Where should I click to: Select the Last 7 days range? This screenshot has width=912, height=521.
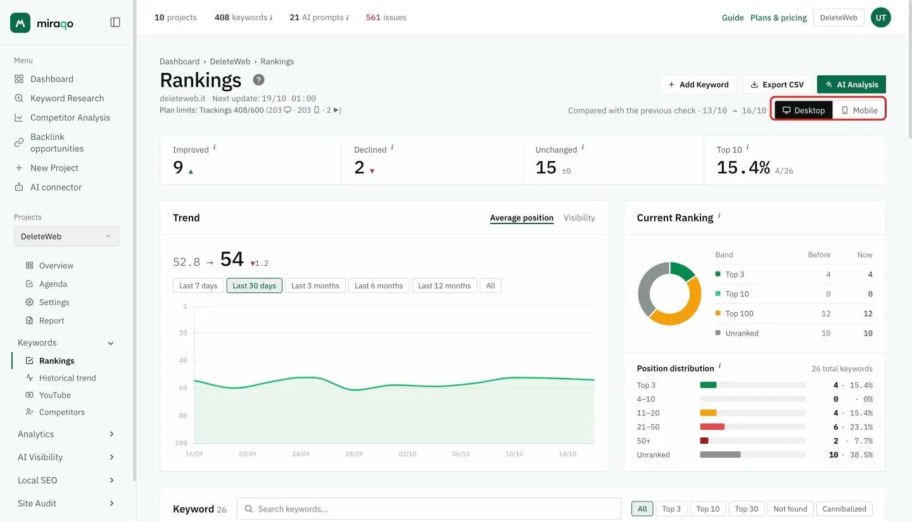click(x=198, y=286)
